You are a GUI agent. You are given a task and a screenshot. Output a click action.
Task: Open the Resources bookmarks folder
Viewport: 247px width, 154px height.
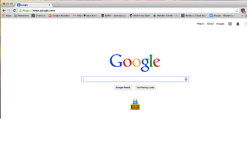pyautogui.click(x=22, y=15)
